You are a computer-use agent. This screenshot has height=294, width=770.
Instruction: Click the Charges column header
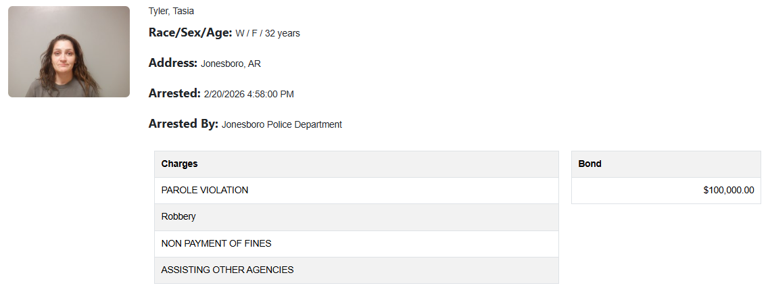[180, 164]
